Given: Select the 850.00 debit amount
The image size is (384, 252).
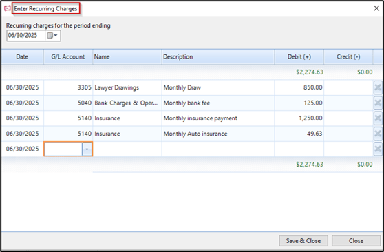Looking at the screenshot, I should click(299, 87).
